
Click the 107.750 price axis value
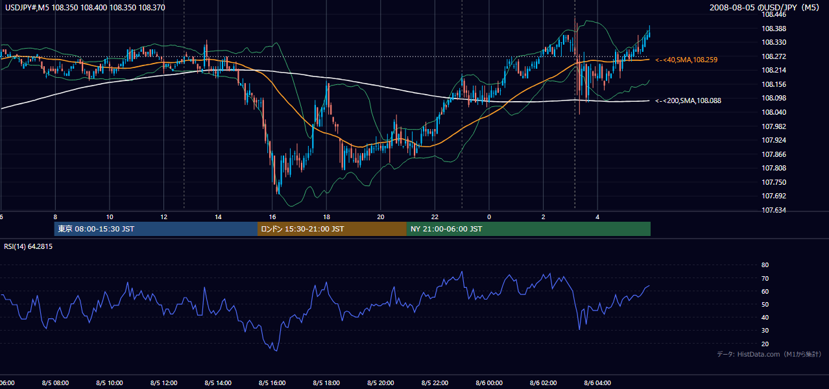(x=773, y=182)
